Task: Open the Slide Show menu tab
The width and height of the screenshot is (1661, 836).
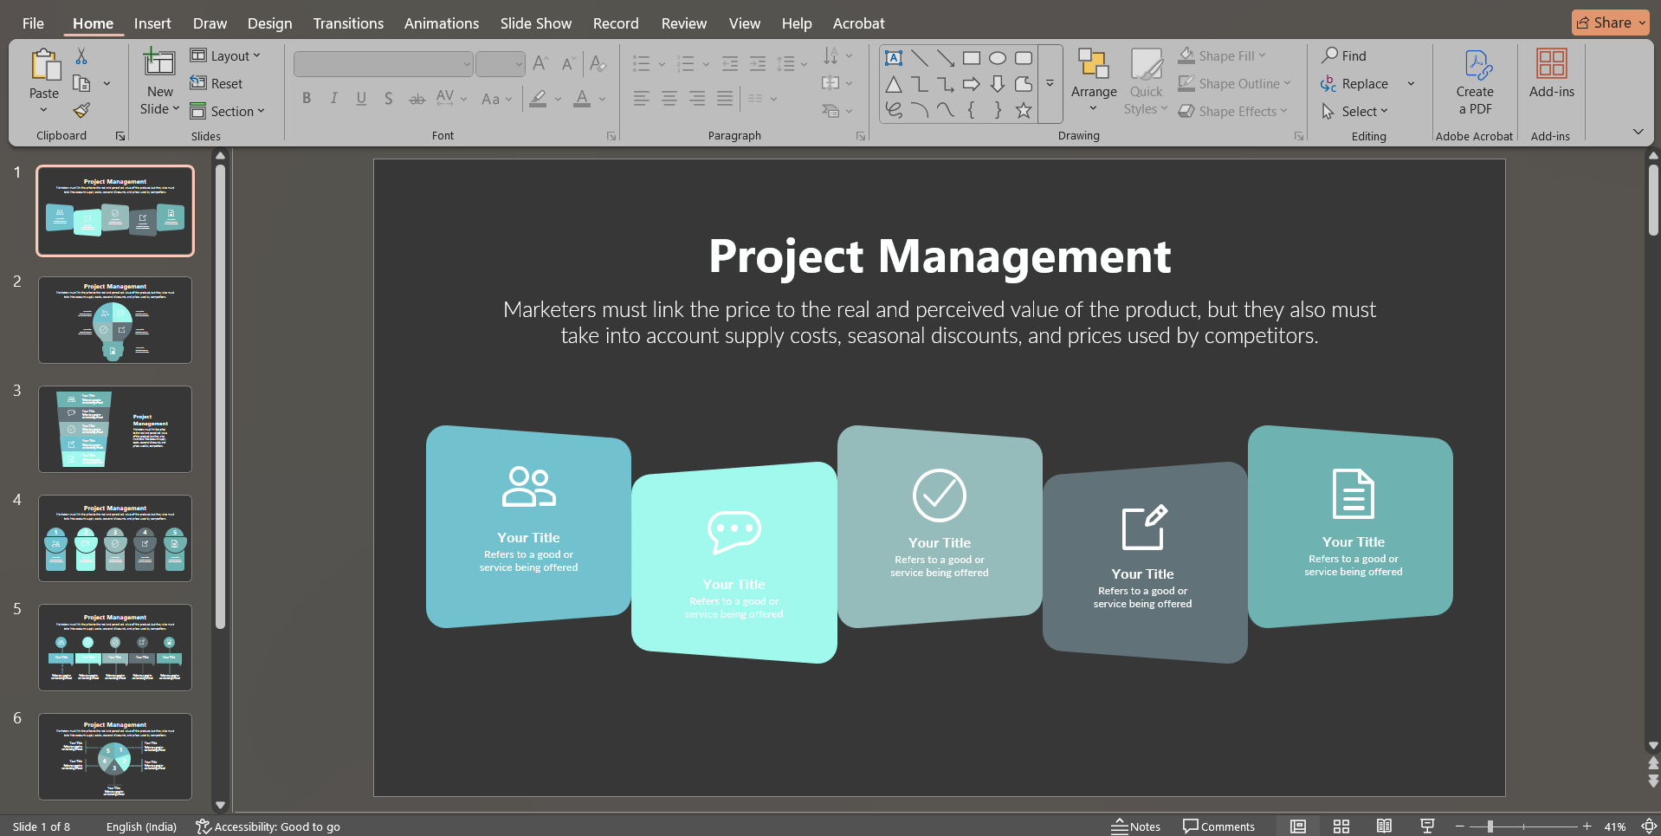Action: [535, 23]
